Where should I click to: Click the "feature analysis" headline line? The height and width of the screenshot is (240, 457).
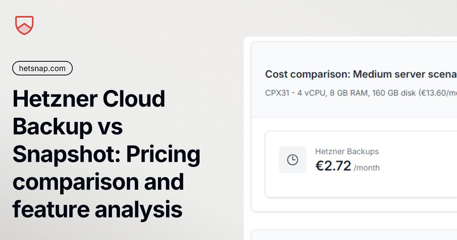[97, 210]
